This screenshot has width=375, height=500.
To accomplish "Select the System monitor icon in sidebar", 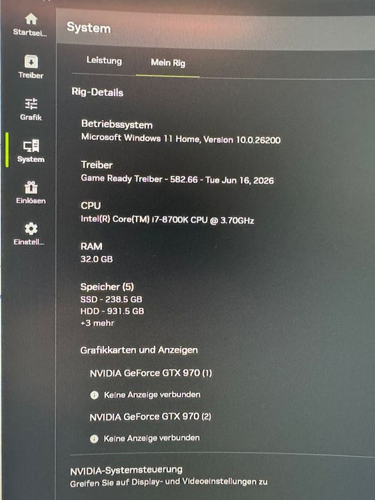I will (31, 146).
